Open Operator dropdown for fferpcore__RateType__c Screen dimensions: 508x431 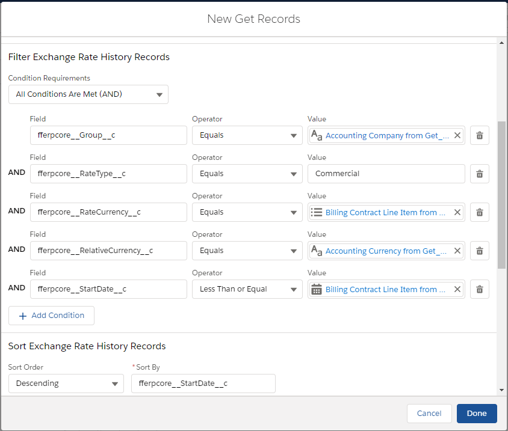[x=247, y=174]
